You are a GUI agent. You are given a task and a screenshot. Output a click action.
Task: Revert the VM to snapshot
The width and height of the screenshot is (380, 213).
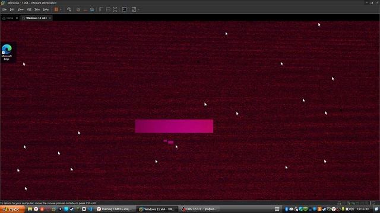pyautogui.click(x=85, y=9)
